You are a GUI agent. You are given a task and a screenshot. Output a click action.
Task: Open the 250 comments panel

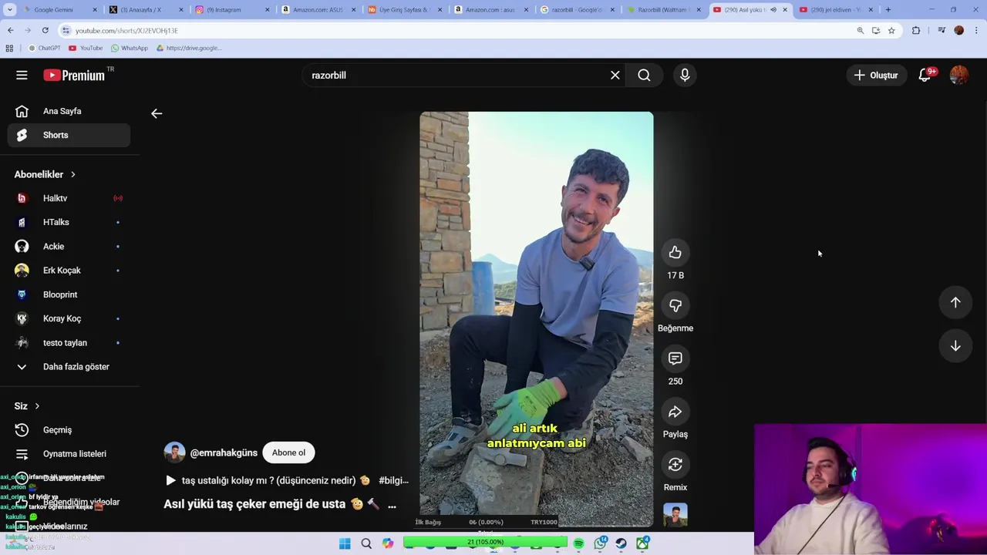pyautogui.click(x=675, y=358)
